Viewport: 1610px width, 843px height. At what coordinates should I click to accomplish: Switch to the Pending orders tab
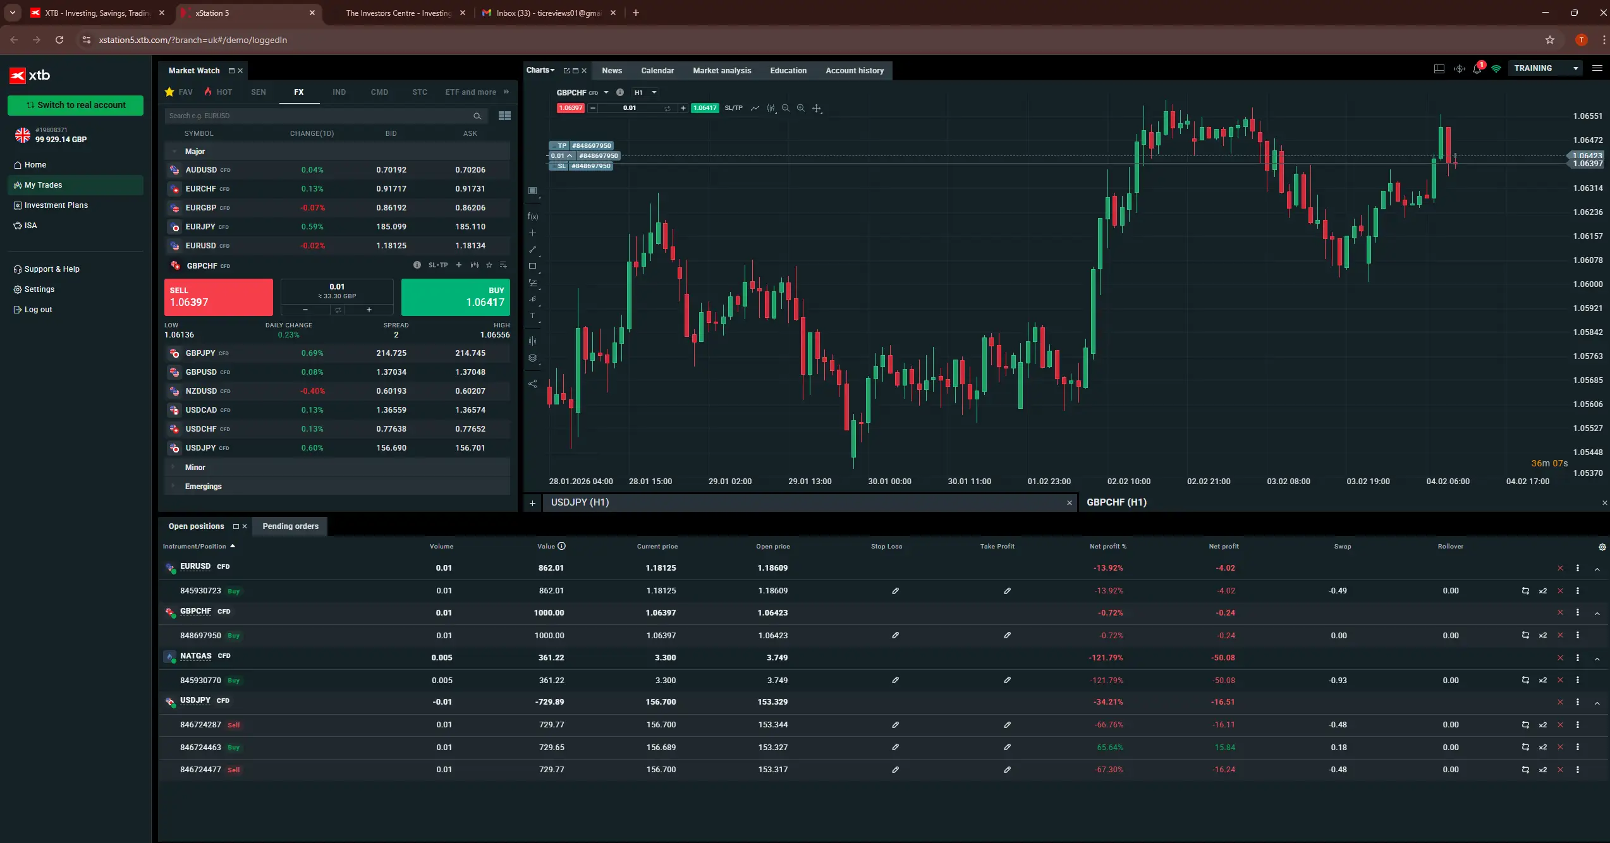(x=290, y=526)
